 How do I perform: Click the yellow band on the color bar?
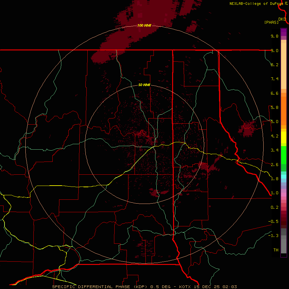pyautogui.click(x=284, y=137)
